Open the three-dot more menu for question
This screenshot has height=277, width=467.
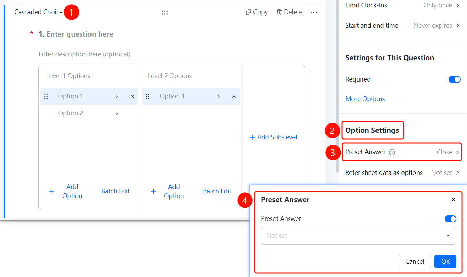(314, 13)
